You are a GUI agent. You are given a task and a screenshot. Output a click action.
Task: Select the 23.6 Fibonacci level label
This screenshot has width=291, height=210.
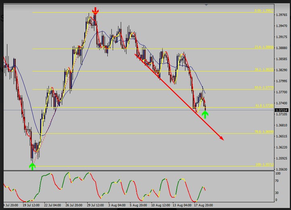click(x=264, y=47)
